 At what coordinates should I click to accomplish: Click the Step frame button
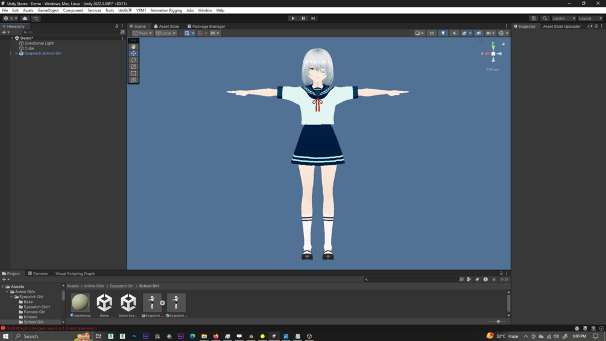(313, 18)
